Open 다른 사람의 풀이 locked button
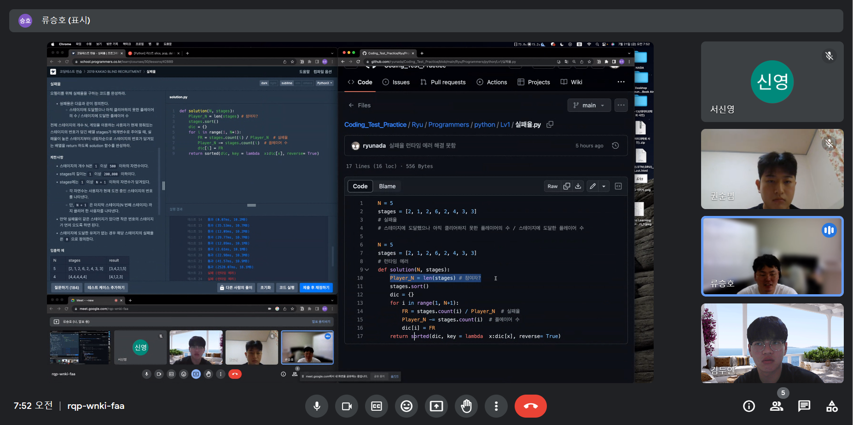853x425 pixels. (236, 287)
